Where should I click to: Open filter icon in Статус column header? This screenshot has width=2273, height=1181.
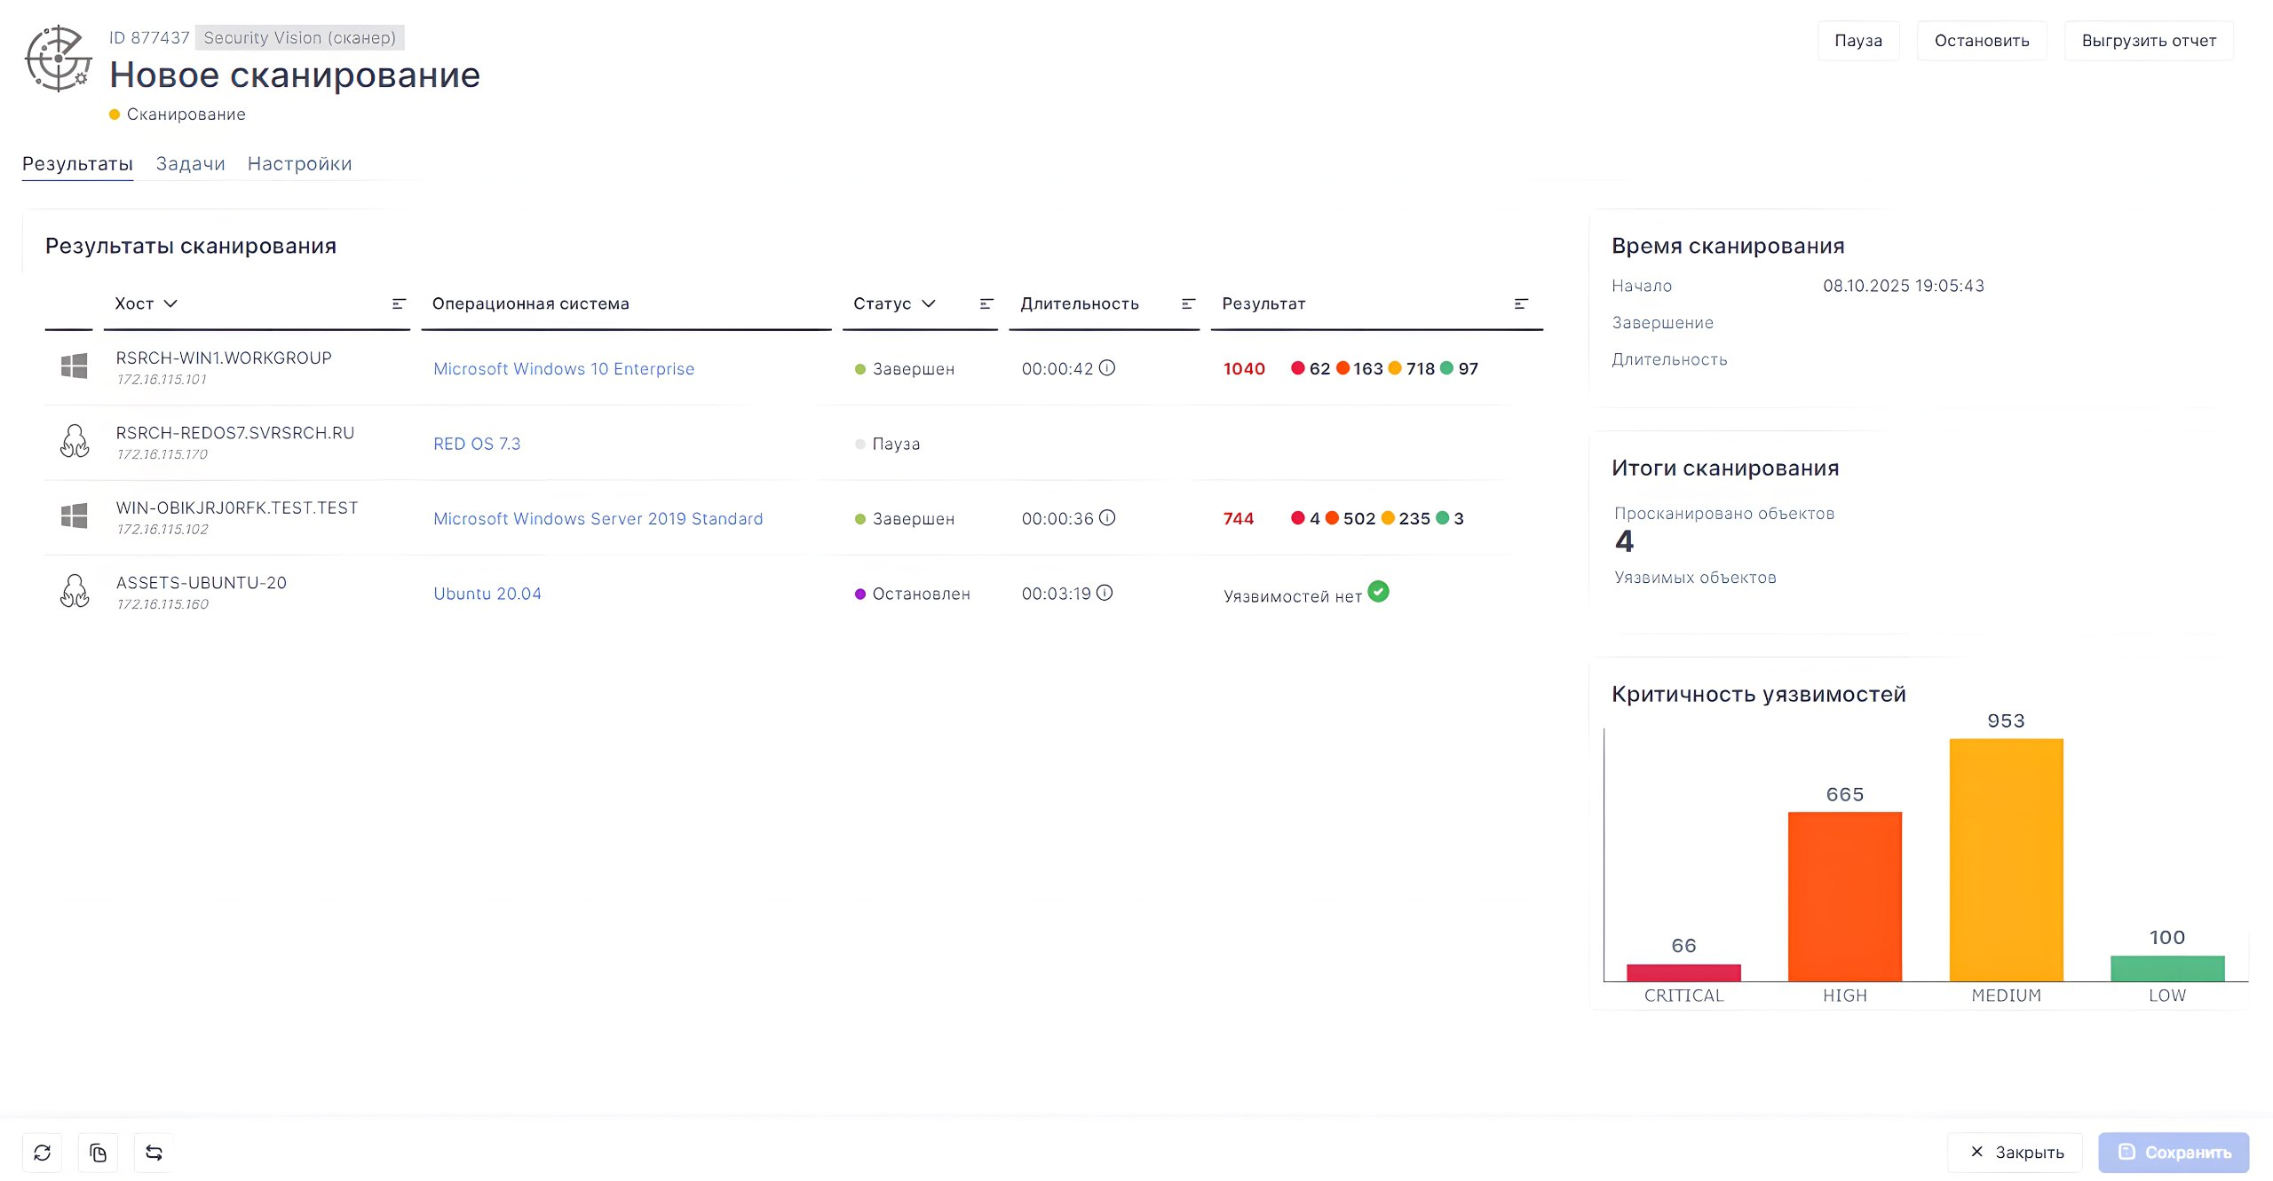pyautogui.click(x=986, y=303)
